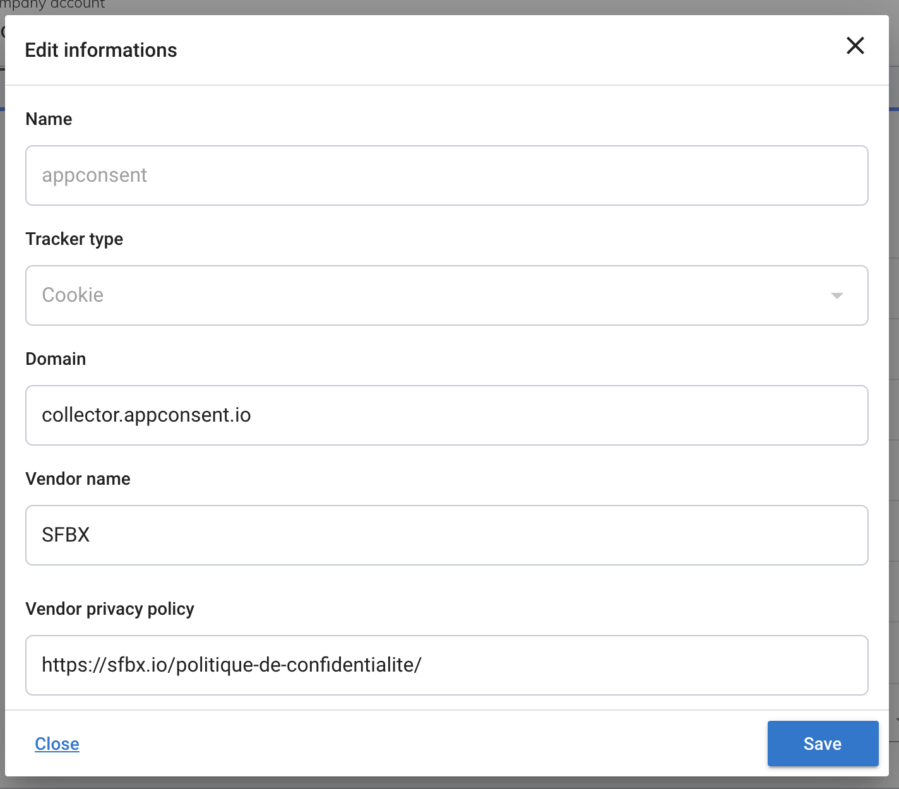Click the Vendor name label

(78, 478)
